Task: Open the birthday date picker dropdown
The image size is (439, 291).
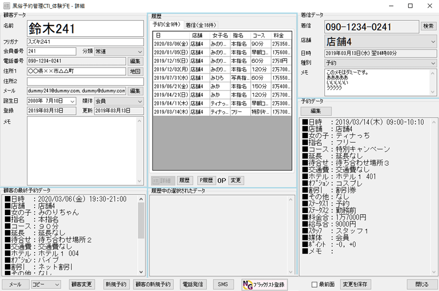Action: pyautogui.click(x=72, y=101)
